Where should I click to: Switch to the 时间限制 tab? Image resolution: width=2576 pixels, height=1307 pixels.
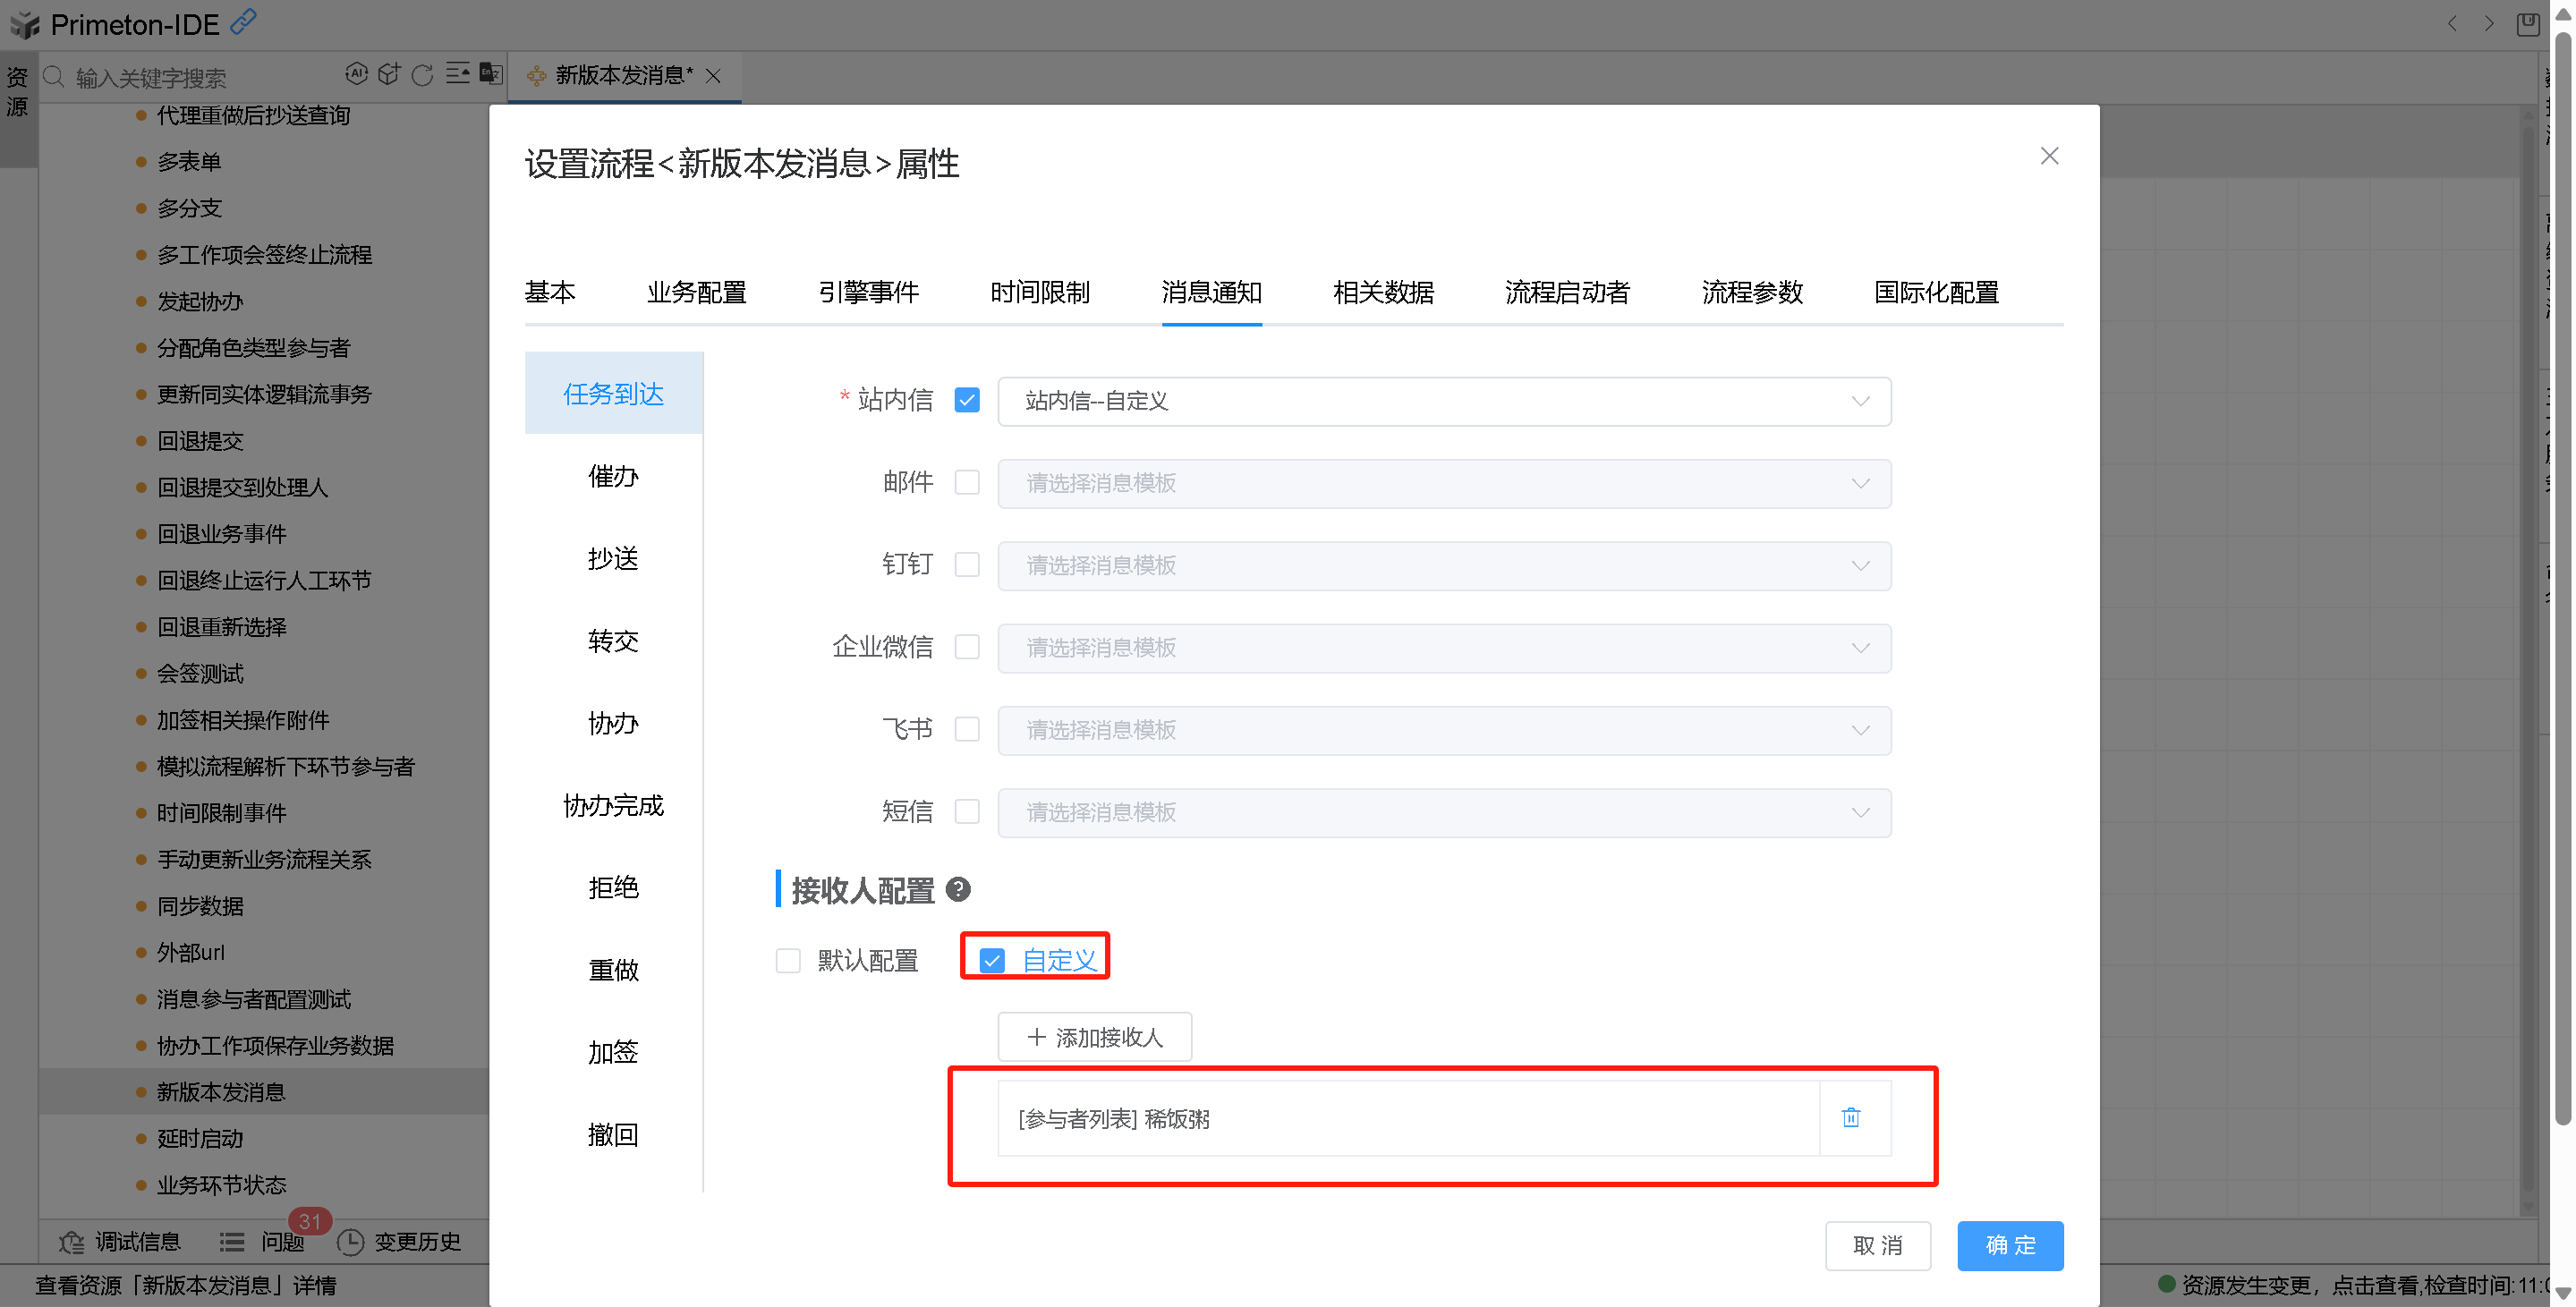coord(1039,292)
